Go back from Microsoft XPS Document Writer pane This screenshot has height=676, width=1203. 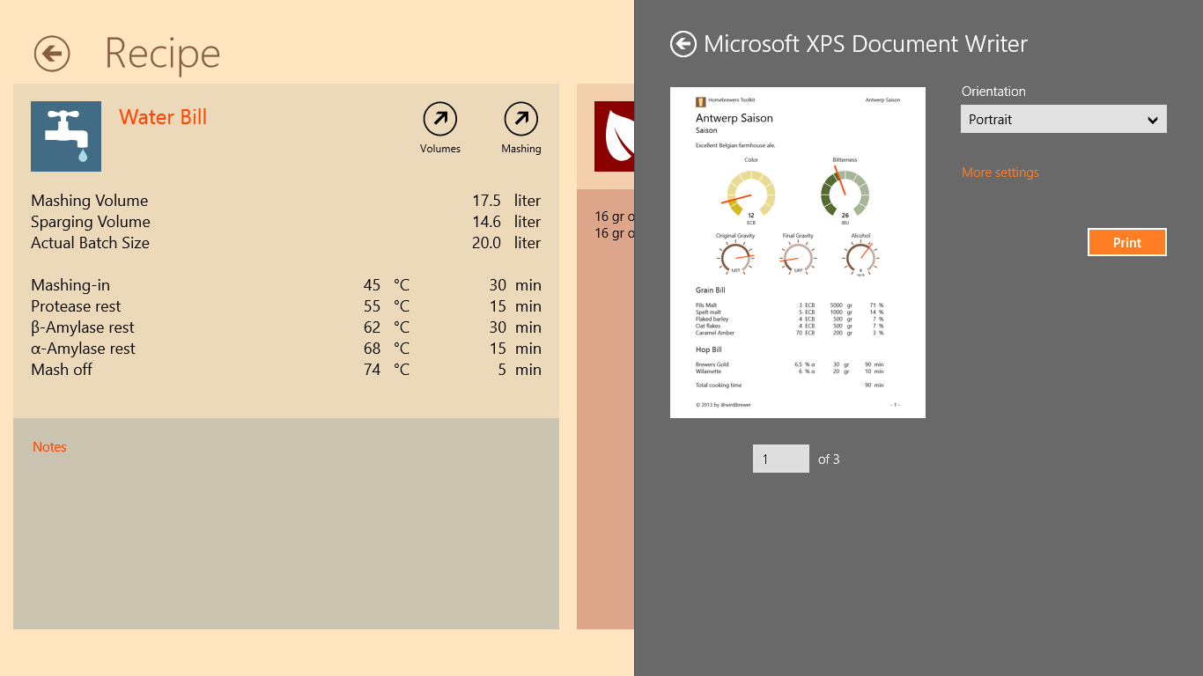click(x=683, y=44)
